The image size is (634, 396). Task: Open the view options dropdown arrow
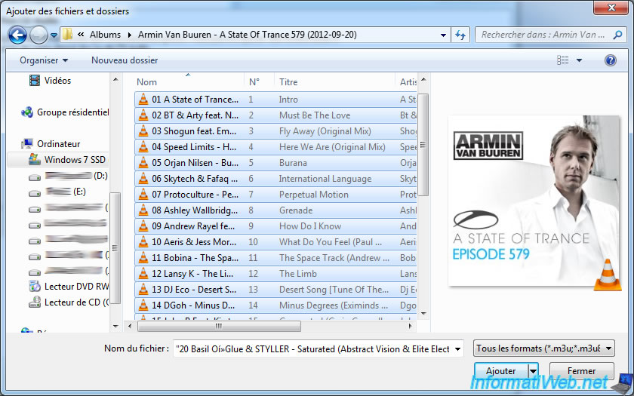click(579, 60)
